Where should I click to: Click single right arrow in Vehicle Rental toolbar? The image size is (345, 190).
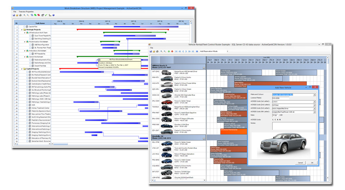coord(186,51)
